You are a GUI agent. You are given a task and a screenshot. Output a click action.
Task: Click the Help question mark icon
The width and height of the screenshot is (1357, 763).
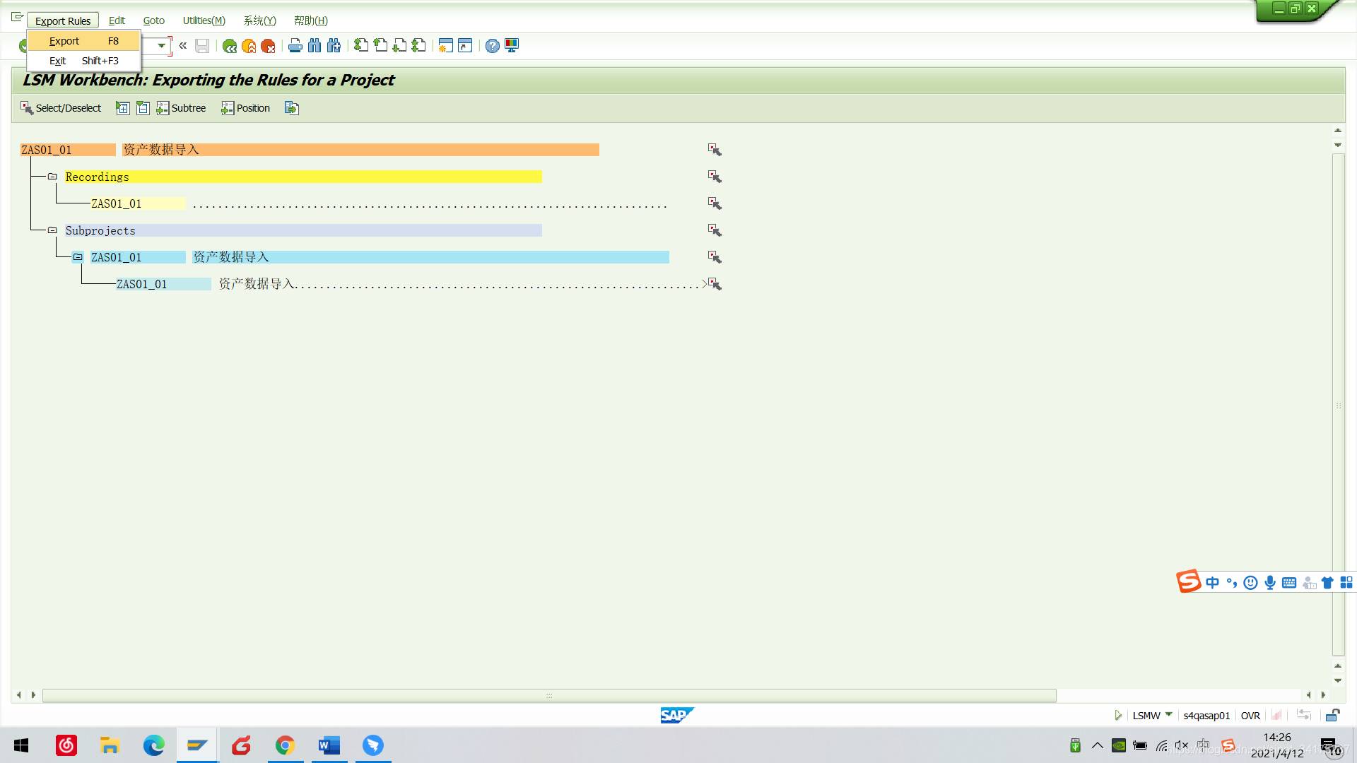point(492,46)
